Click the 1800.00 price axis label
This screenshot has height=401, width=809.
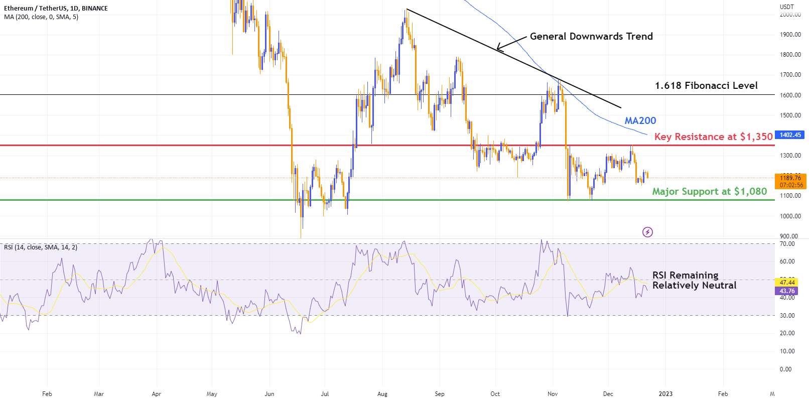pos(790,55)
